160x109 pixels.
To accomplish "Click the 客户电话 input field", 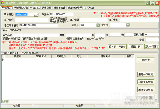I will point(94,20).
